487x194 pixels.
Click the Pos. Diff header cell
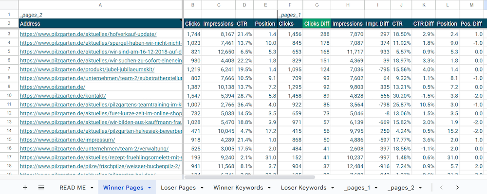point(471,23)
